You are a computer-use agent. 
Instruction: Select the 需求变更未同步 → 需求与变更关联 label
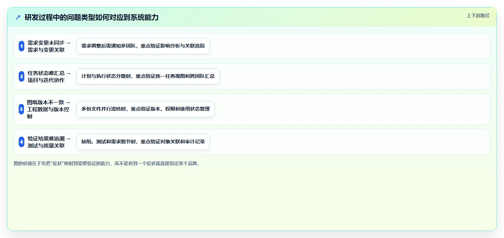click(x=49, y=46)
